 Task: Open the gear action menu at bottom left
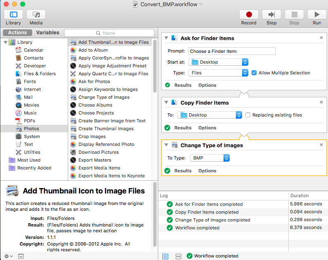[x=9, y=256]
